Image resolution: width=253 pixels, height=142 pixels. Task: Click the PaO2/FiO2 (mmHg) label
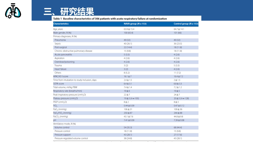(x=62, y=113)
